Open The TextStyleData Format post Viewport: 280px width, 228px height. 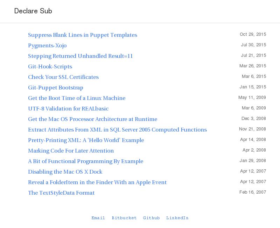[61, 193]
